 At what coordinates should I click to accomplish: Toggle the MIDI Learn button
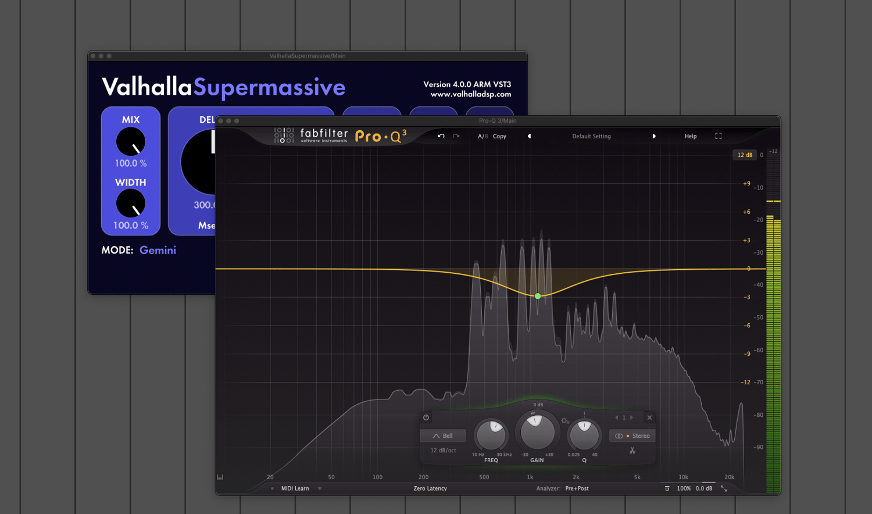coord(295,488)
